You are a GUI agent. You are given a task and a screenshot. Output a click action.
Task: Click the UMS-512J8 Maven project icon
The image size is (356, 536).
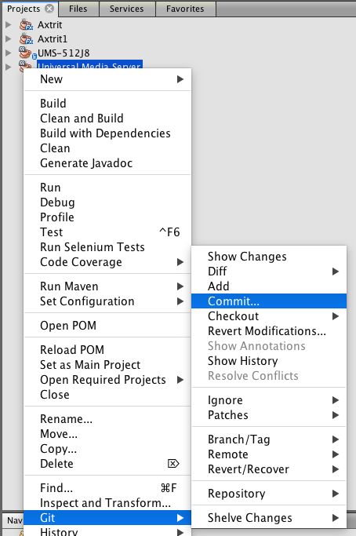27,53
